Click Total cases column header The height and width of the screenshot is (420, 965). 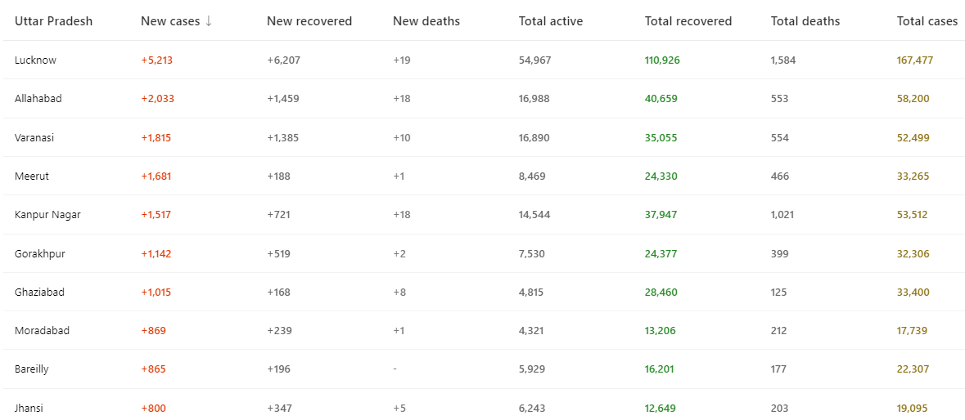point(927,21)
